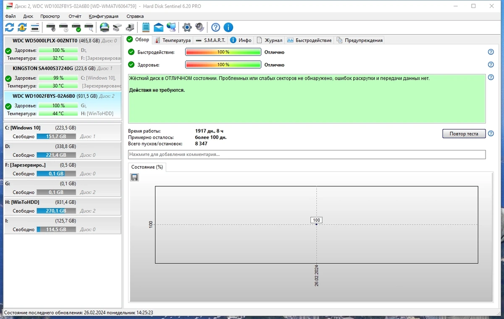Viewport: 504px width, 319px height.
Task: Open the Файл menu
Action: click(10, 16)
